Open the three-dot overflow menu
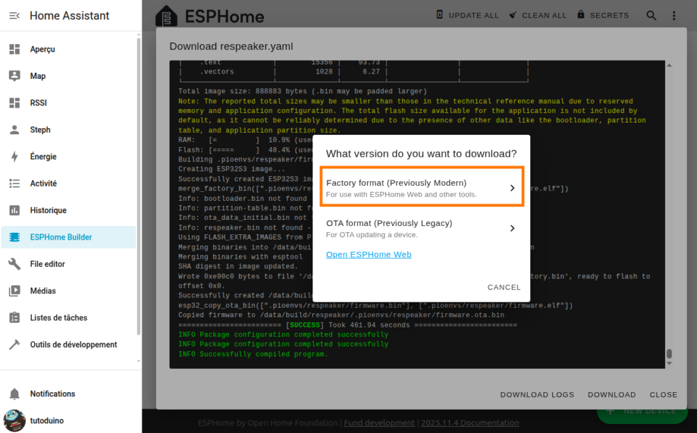The height and width of the screenshot is (433, 697). coord(674,16)
